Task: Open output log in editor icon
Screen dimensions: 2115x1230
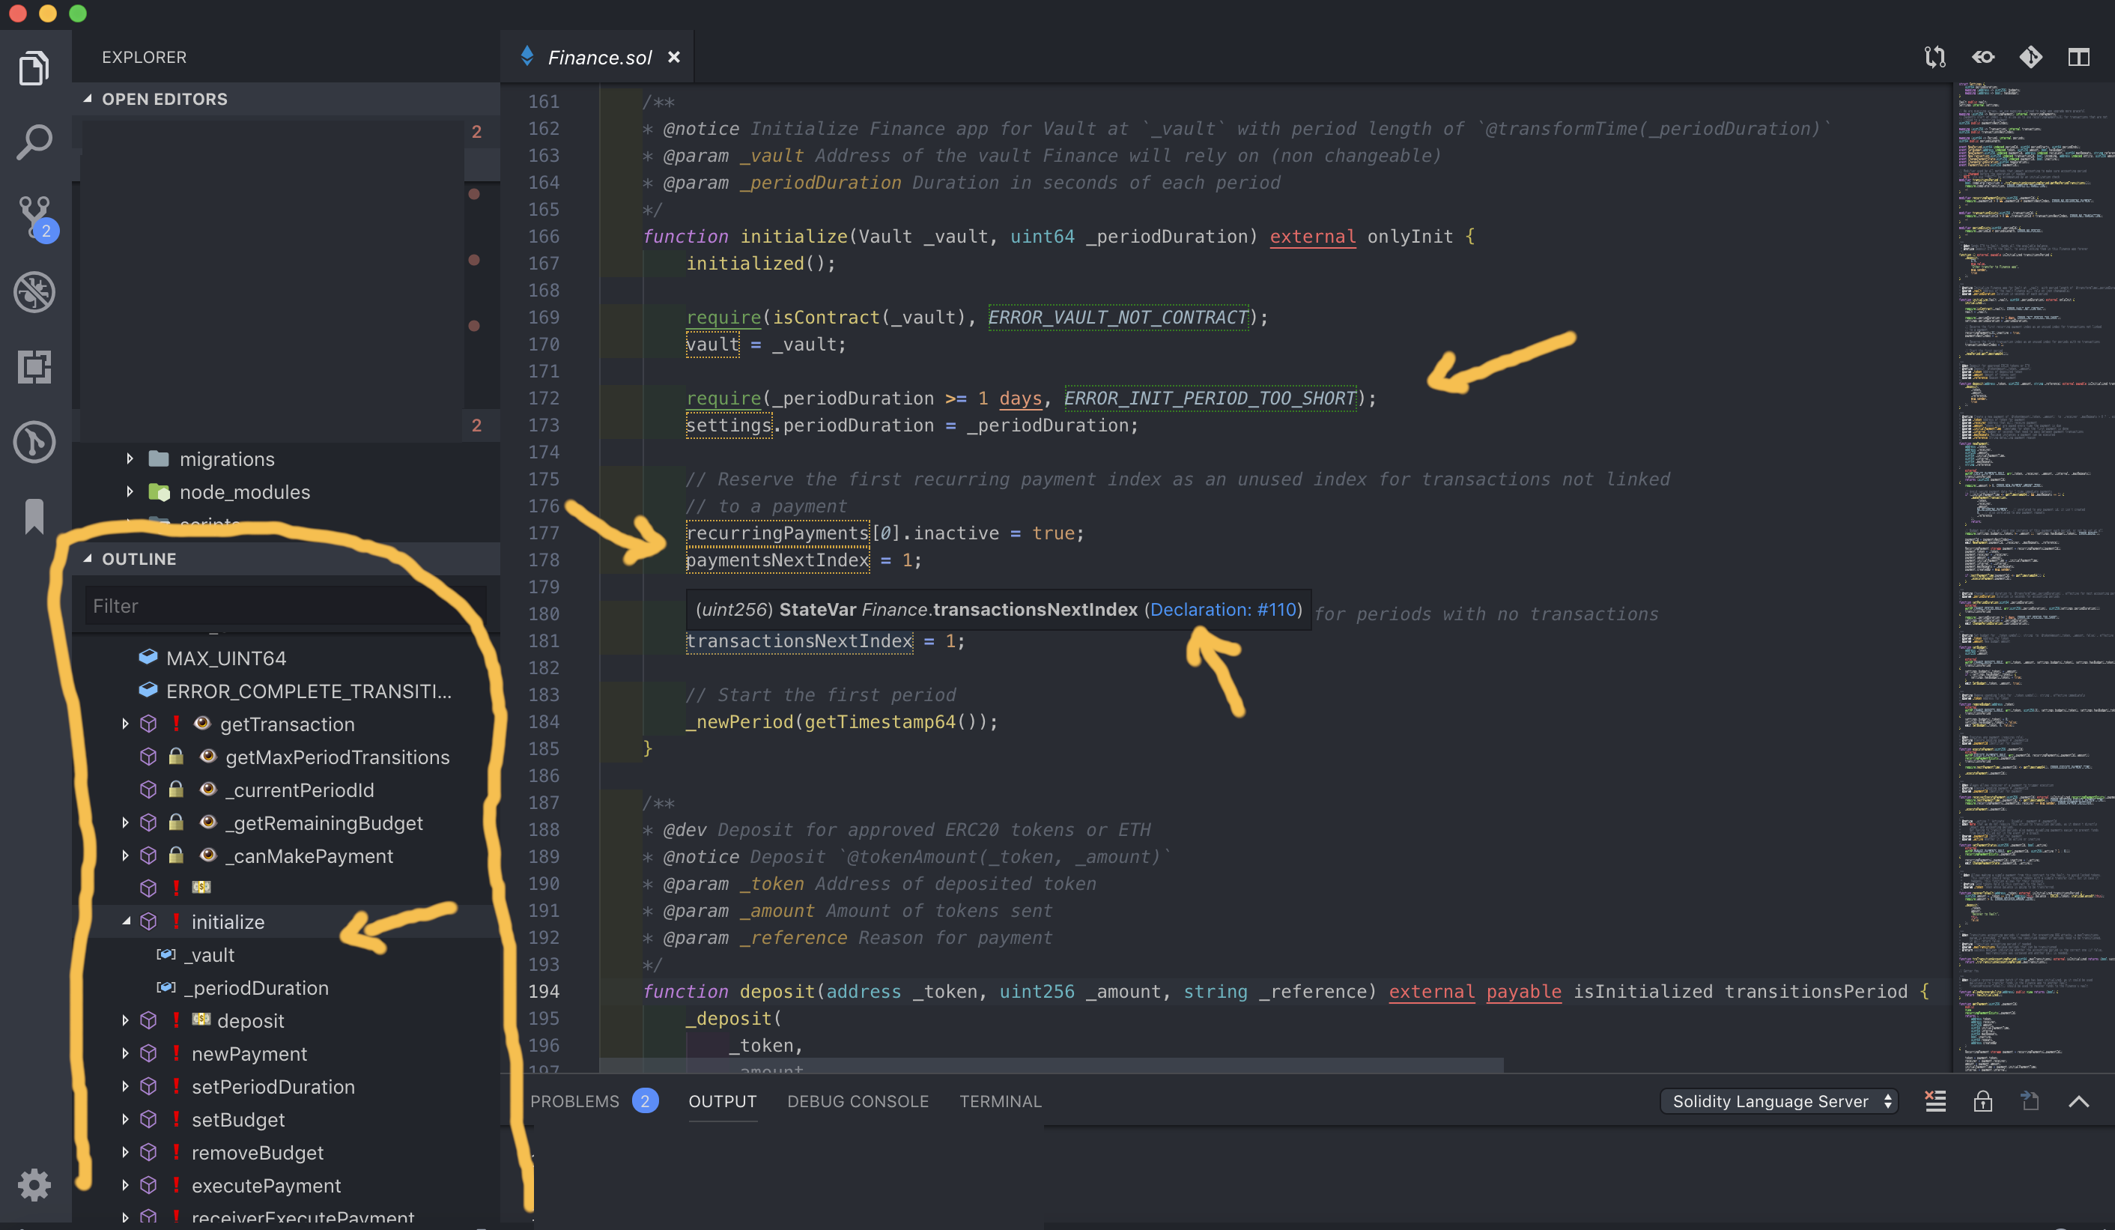Action: click(x=2030, y=1100)
